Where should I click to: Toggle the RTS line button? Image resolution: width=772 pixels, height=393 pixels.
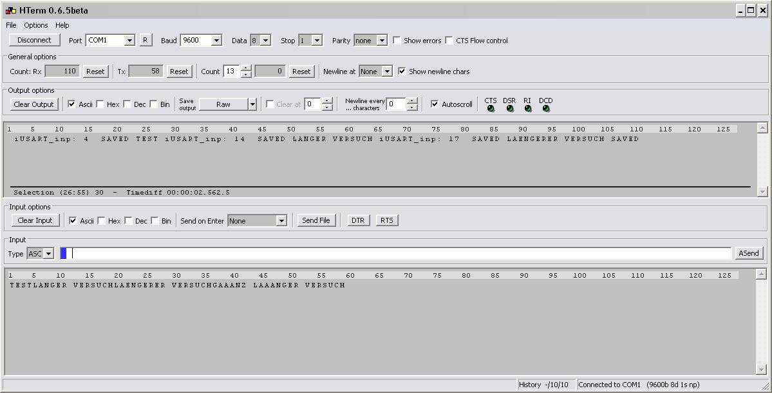pyautogui.click(x=387, y=220)
